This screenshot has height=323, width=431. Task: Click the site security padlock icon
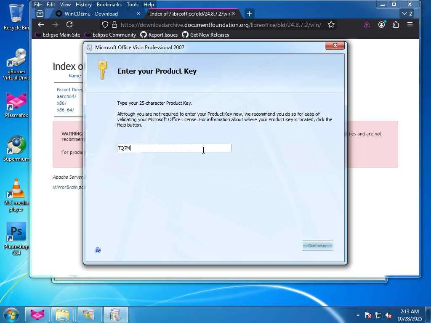click(114, 25)
